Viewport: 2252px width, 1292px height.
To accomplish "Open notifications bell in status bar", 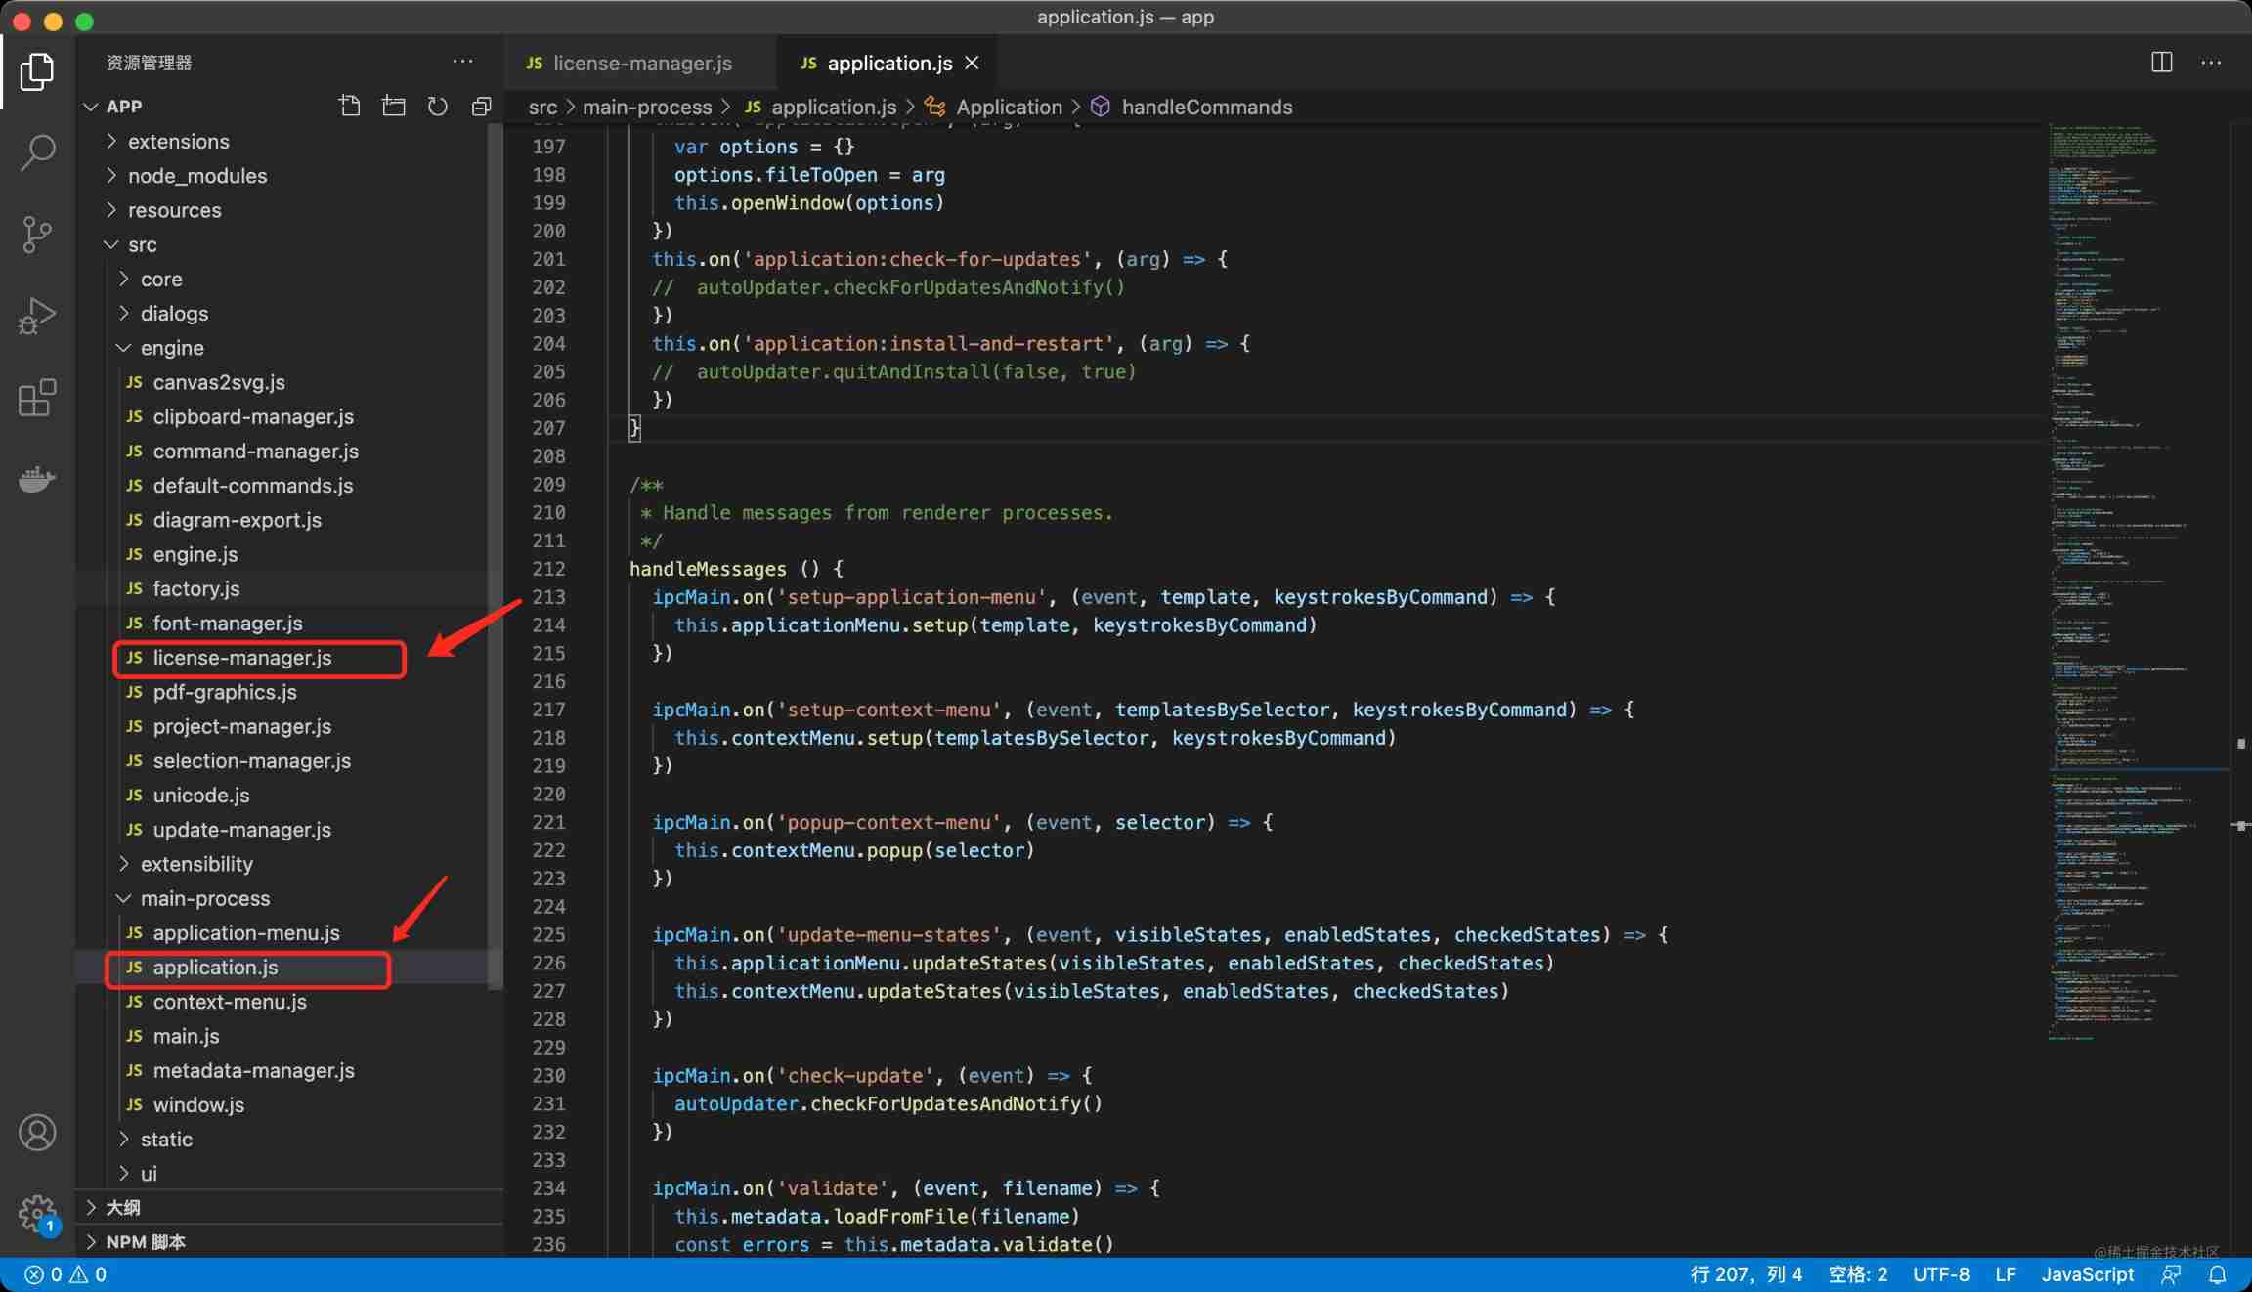I will 2218,1274.
